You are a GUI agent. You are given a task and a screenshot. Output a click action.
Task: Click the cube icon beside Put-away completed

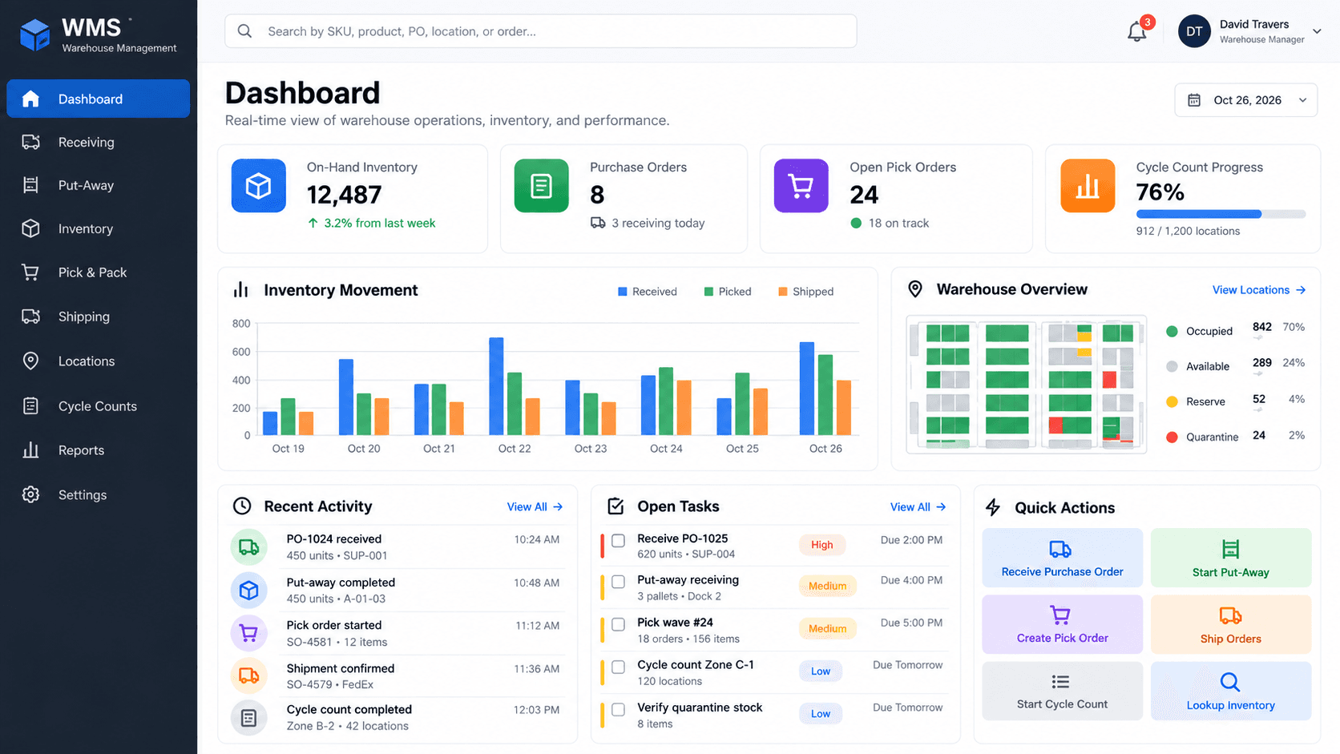[249, 591]
